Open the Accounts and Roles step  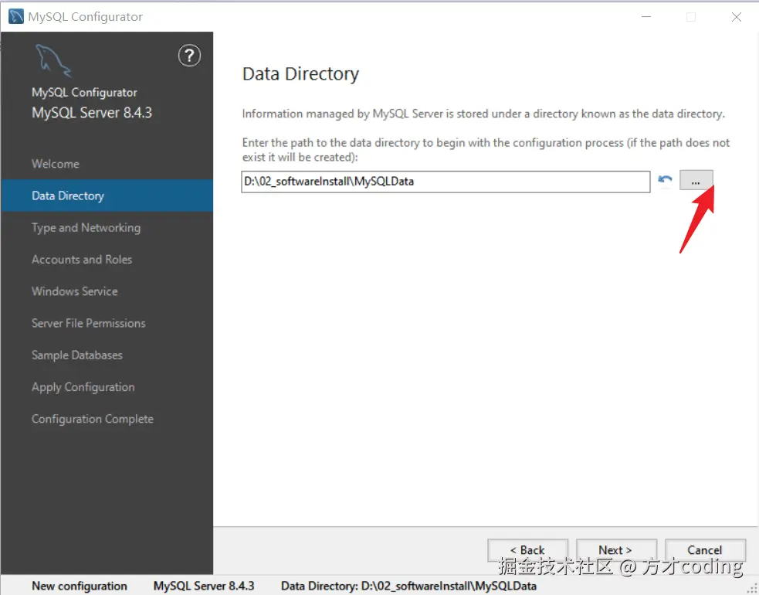pyautogui.click(x=82, y=259)
